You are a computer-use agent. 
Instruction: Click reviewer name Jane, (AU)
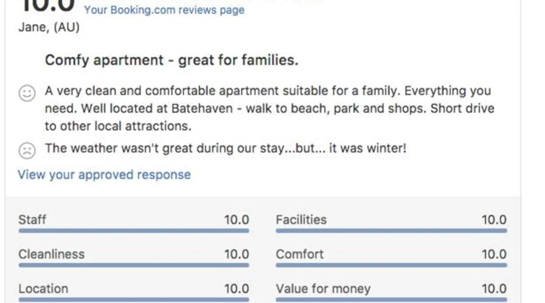[49, 27]
